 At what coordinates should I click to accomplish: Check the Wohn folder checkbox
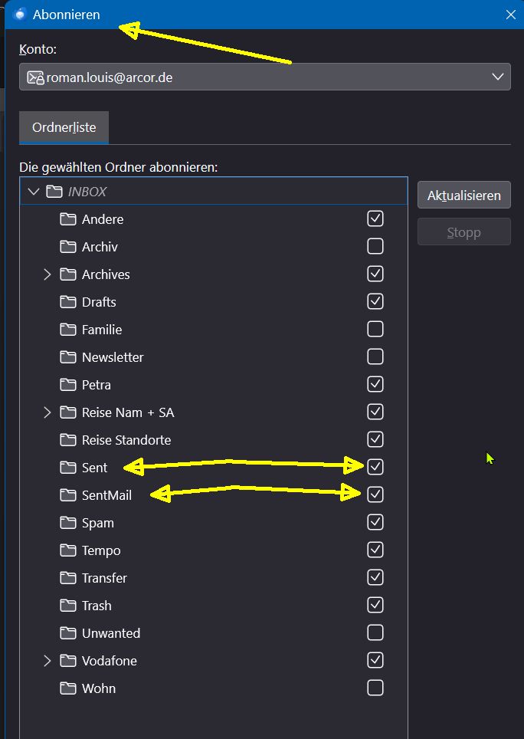(375, 688)
